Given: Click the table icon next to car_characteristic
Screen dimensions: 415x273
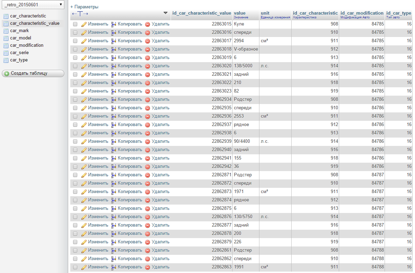Looking at the screenshot, I should [x=6, y=16].
